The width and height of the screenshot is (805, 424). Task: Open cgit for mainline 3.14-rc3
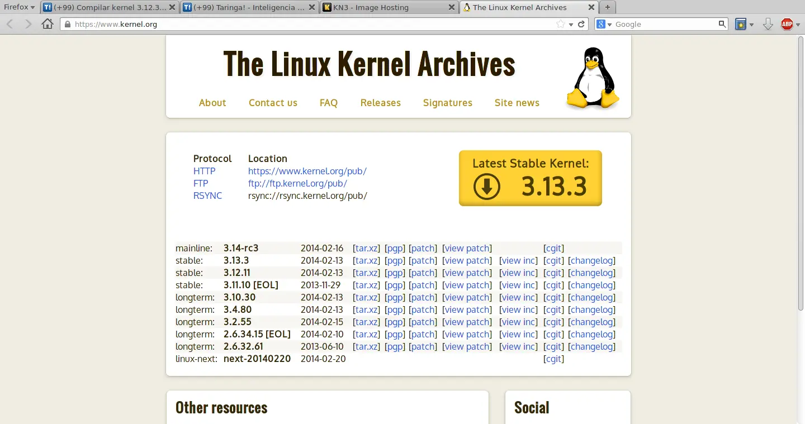(553, 248)
